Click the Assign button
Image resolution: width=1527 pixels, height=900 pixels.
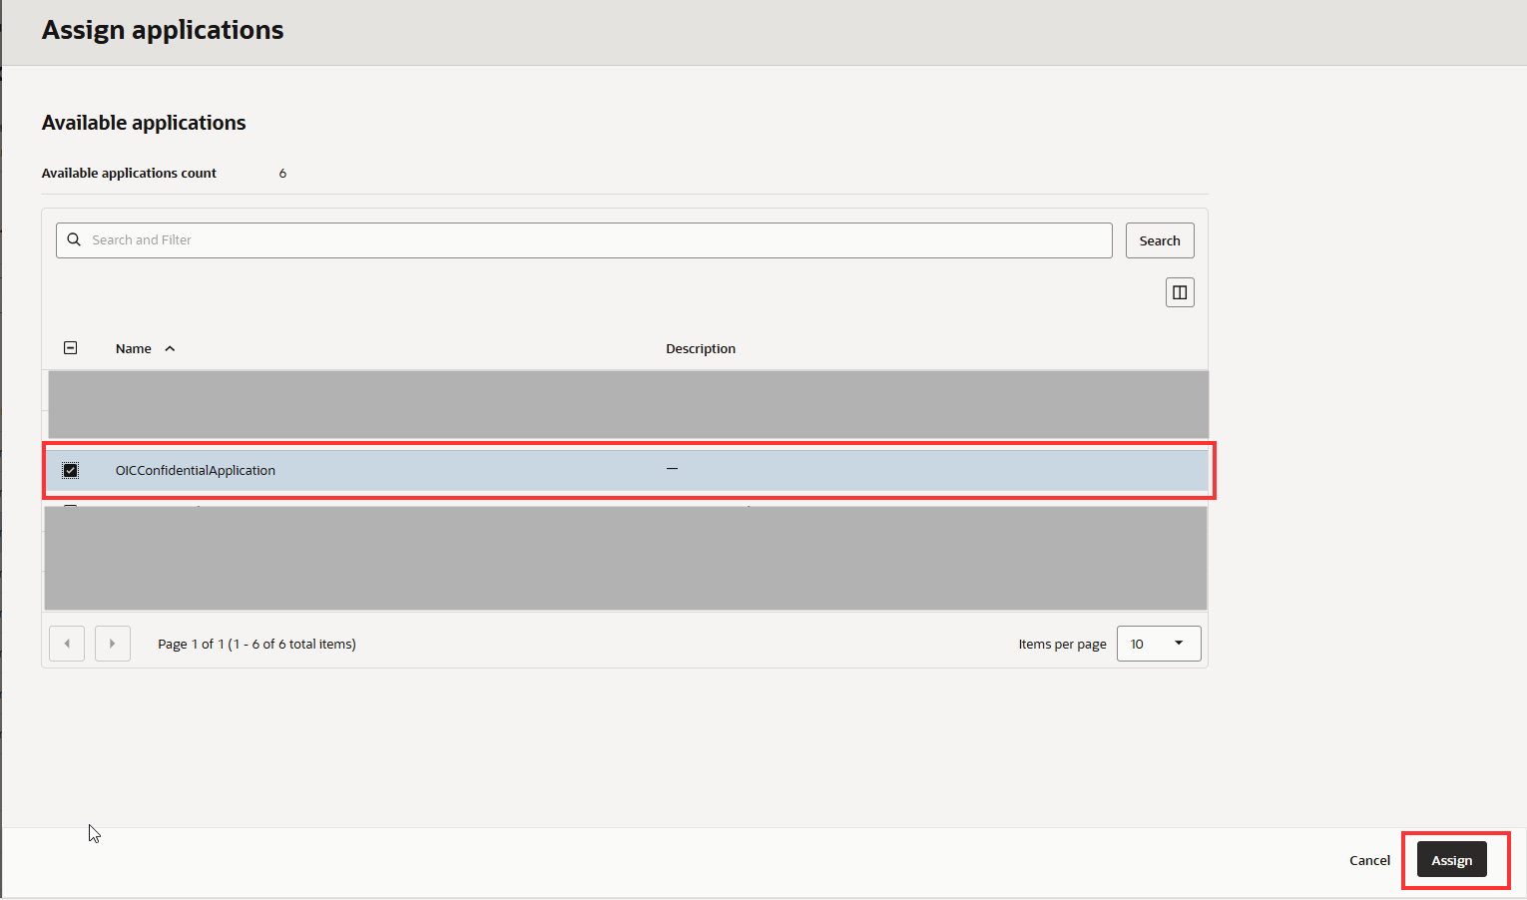[x=1451, y=860]
